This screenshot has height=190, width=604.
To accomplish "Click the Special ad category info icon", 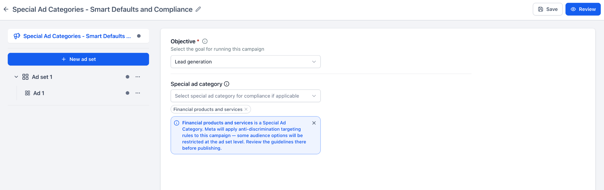I will tap(226, 84).
